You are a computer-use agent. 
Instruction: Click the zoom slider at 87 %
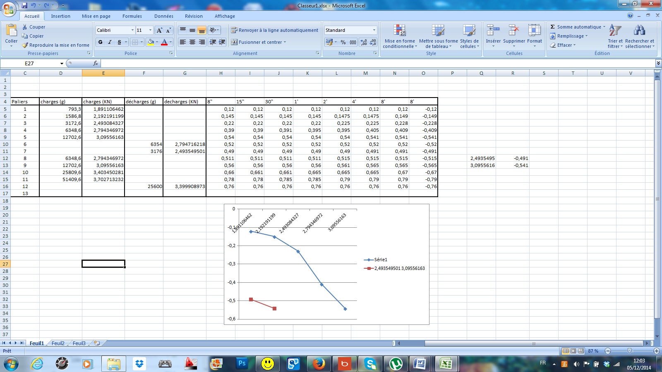[x=630, y=351]
